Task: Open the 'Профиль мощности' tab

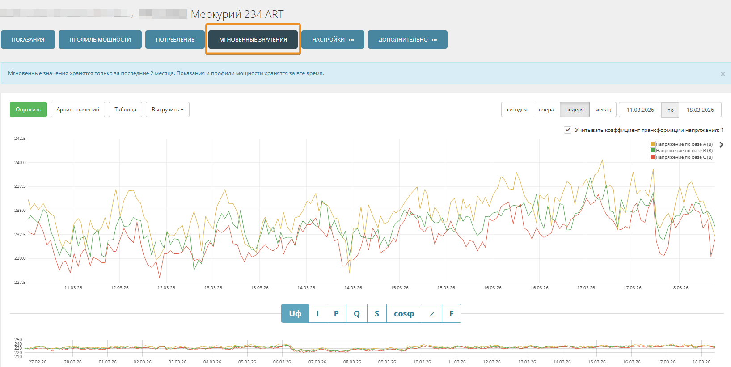Action: 100,40
